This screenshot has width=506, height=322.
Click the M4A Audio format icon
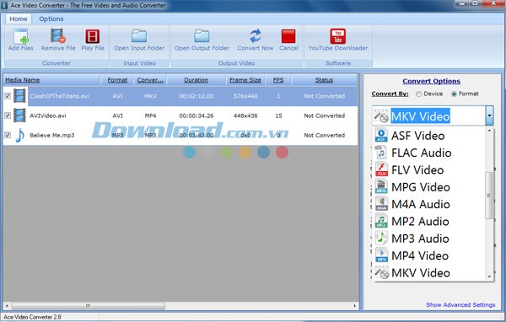click(381, 204)
